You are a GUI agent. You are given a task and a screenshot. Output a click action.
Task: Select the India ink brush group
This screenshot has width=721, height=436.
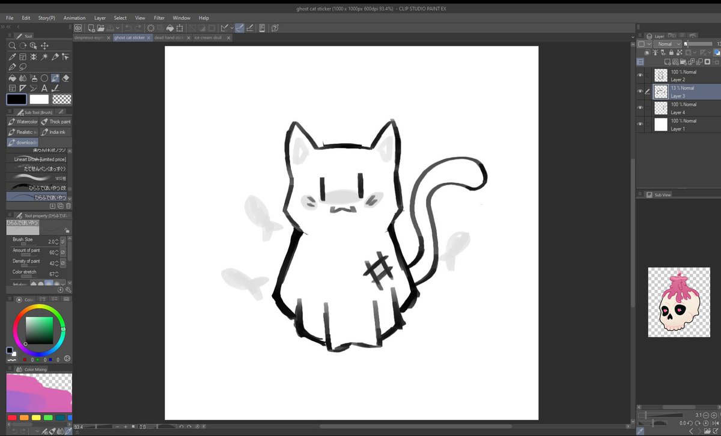pyautogui.click(x=55, y=132)
